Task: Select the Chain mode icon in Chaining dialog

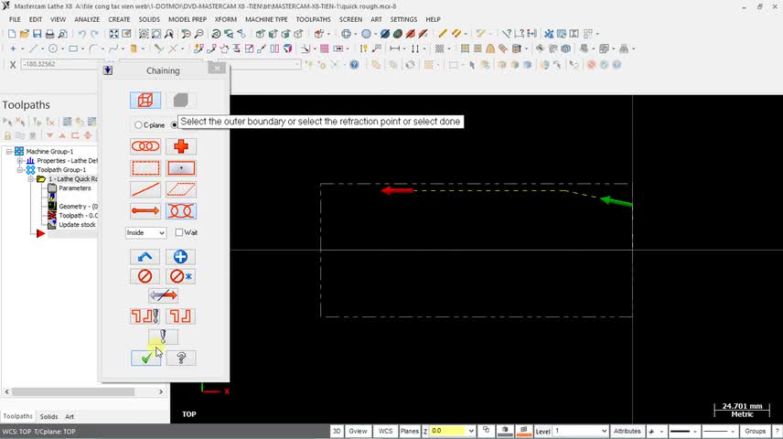Action: [146, 145]
